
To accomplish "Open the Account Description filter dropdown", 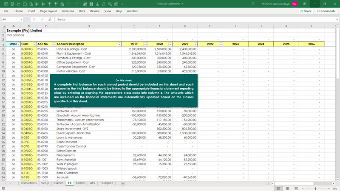I will pyautogui.click(x=119, y=44).
